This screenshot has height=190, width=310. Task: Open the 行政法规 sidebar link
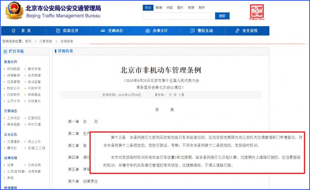point(34,165)
